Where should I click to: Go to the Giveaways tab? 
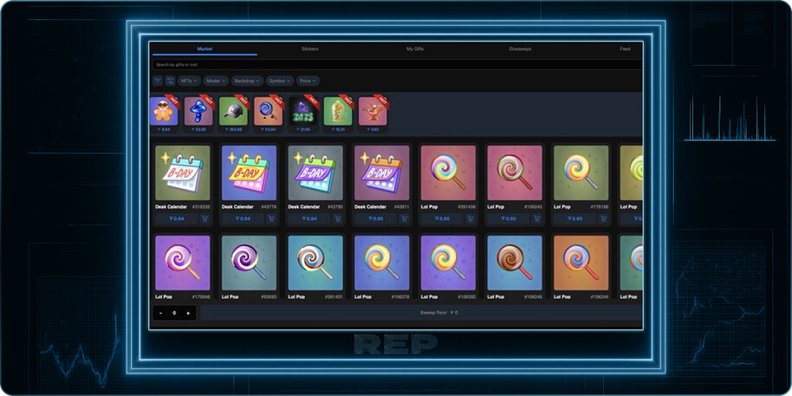[520, 49]
